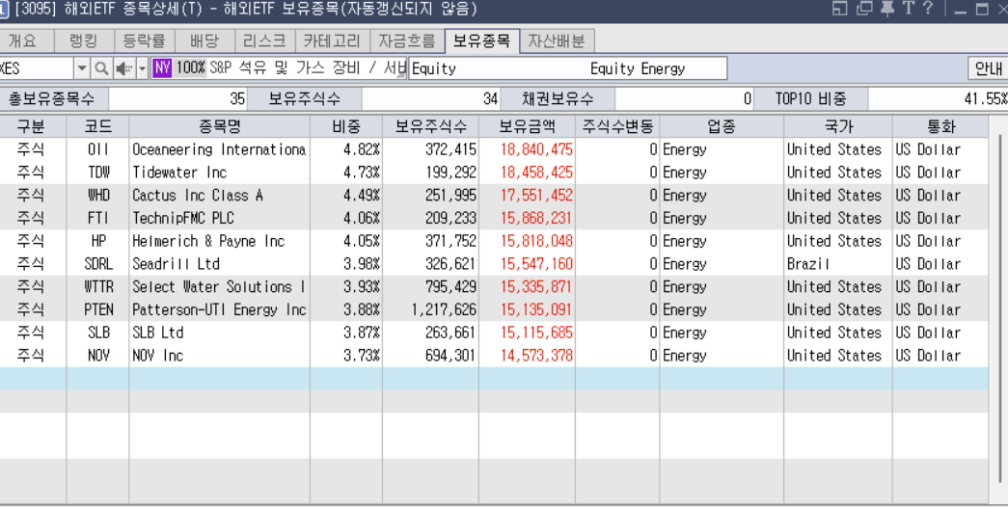
Task: Go to the 자금흐름 tab
Action: 407,41
